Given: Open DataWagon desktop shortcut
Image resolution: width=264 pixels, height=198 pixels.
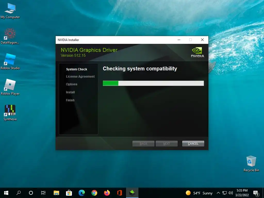Looking at the screenshot, I should click(10, 36).
